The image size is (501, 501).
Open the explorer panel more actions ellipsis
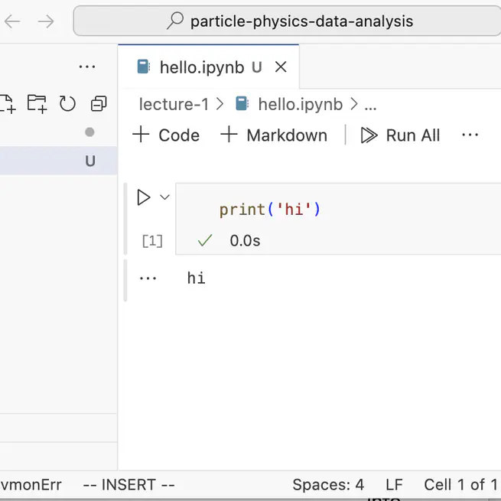click(87, 67)
